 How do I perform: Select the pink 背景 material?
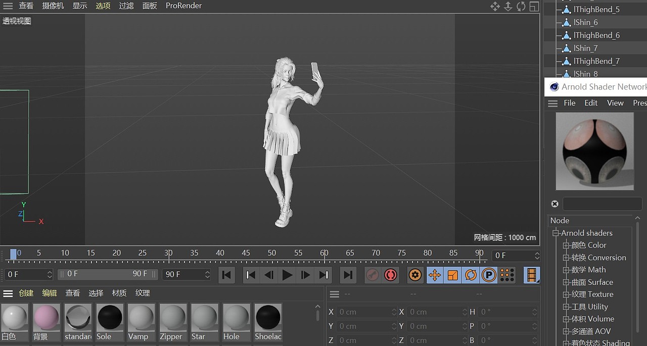47,321
